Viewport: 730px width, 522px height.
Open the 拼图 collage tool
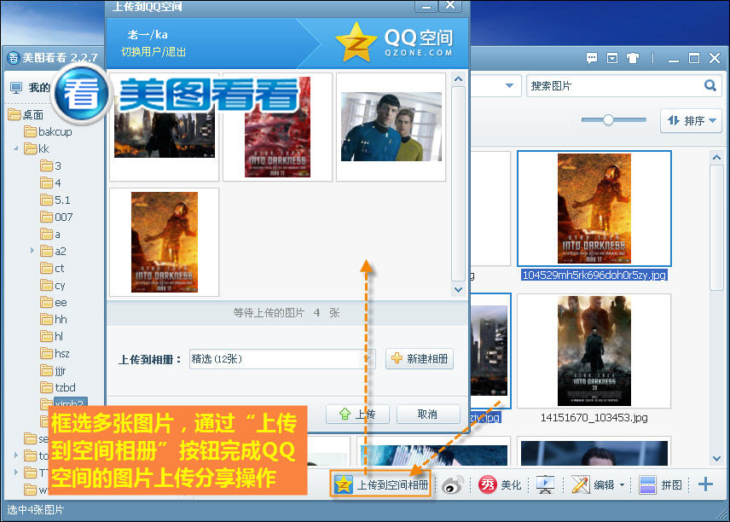(660, 485)
